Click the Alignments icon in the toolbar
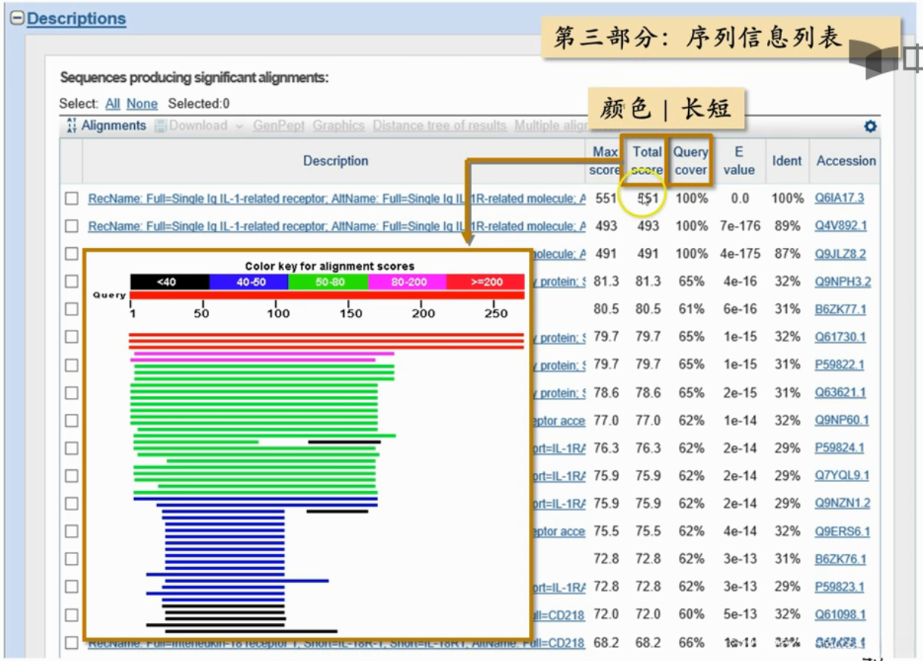 (71, 126)
